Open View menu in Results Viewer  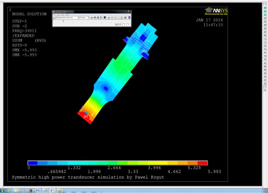tap(63, 15)
